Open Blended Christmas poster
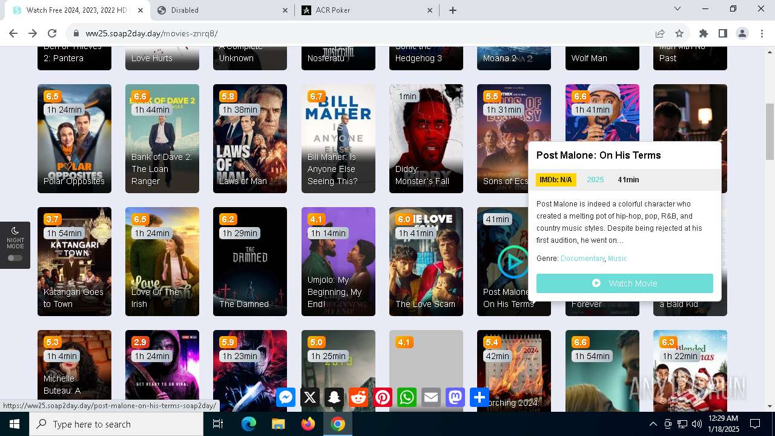This screenshot has width=775, height=436. tap(690, 371)
